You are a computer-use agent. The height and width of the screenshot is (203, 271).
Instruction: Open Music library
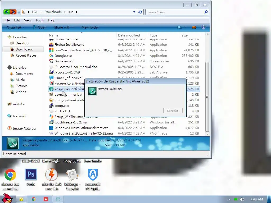pos(20,80)
